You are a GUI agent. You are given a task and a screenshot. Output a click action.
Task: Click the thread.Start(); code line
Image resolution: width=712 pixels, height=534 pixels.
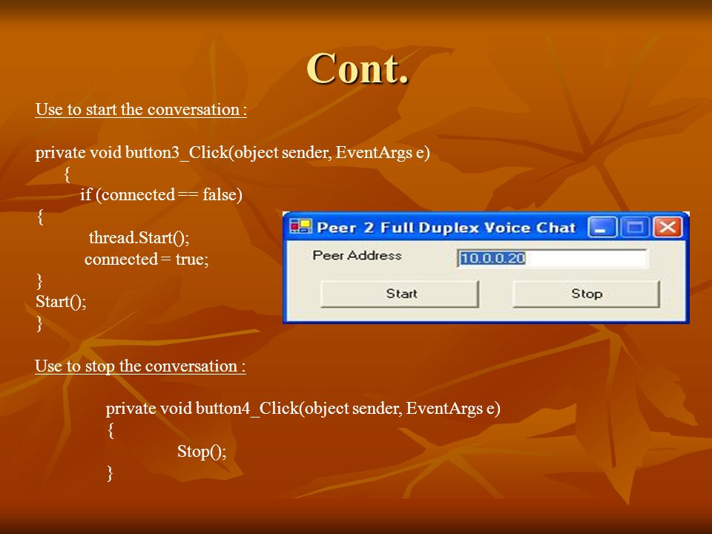tap(139, 237)
